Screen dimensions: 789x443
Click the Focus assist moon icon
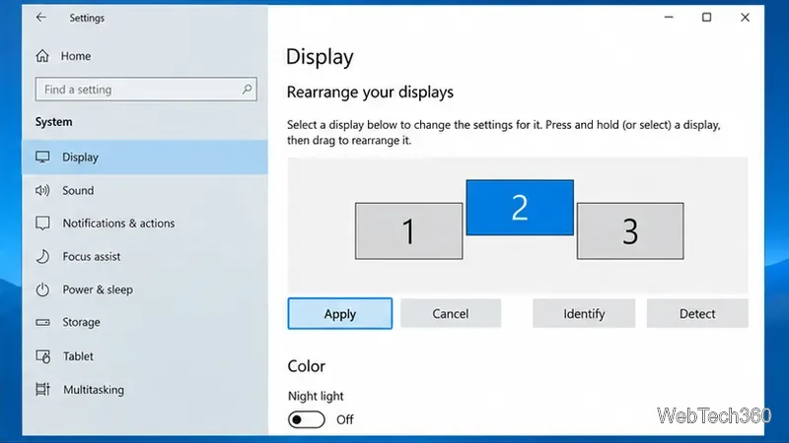click(x=42, y=256)
